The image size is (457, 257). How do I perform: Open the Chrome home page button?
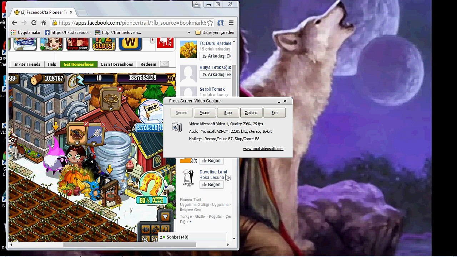[44, 23]
